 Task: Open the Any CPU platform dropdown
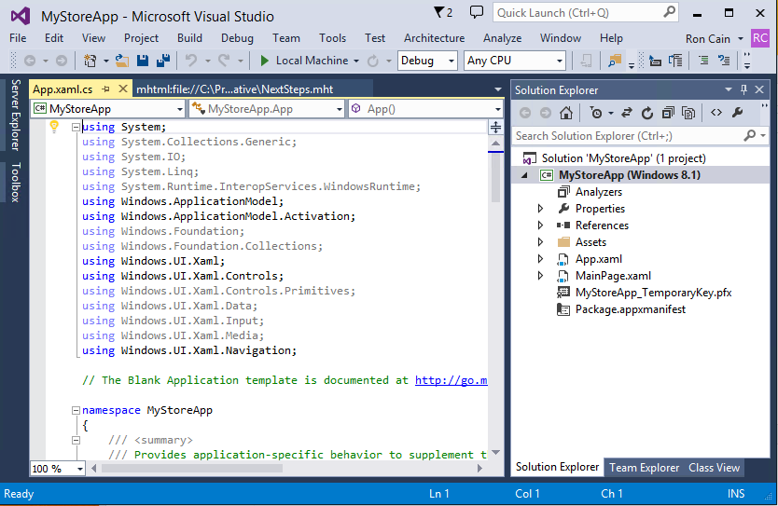coord(515,61)
